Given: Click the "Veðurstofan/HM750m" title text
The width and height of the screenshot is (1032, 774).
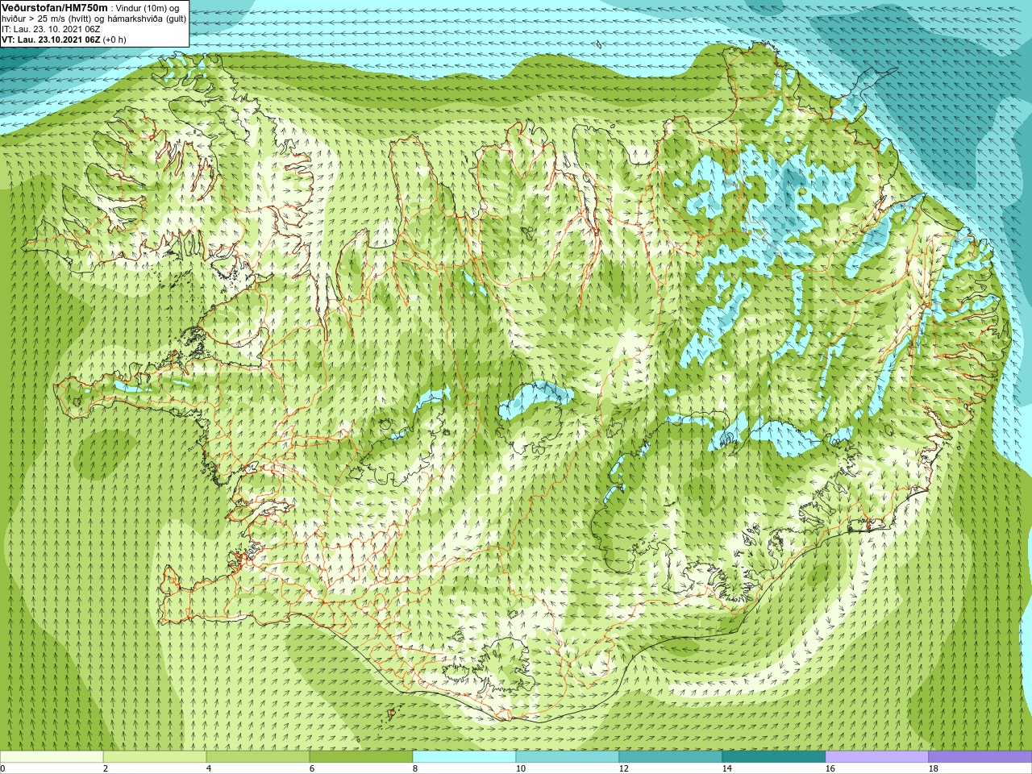Looking at the screenshot, I should click(55, 7).
